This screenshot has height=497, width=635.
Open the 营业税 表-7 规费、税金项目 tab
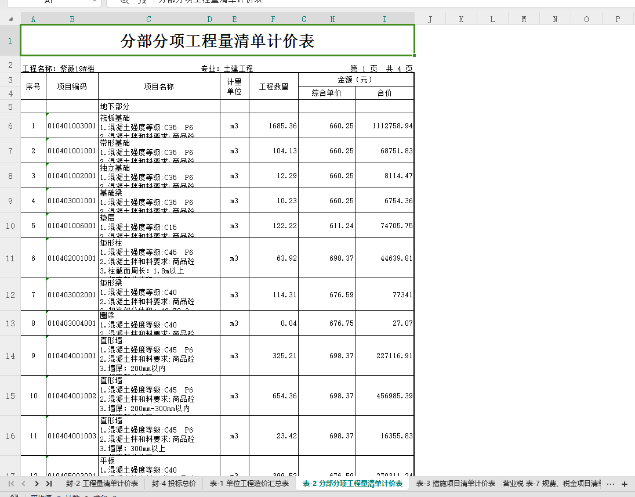(551, 483)
